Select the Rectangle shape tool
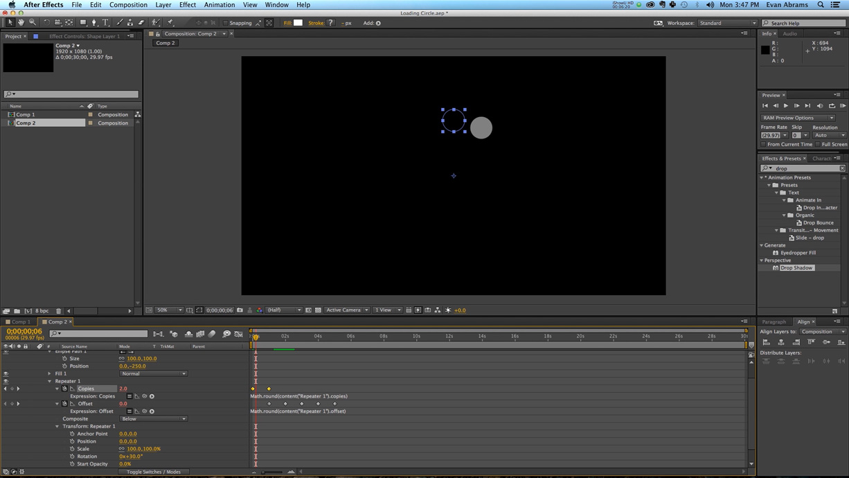The image size is (849, 478). click(x=83, y=23)
